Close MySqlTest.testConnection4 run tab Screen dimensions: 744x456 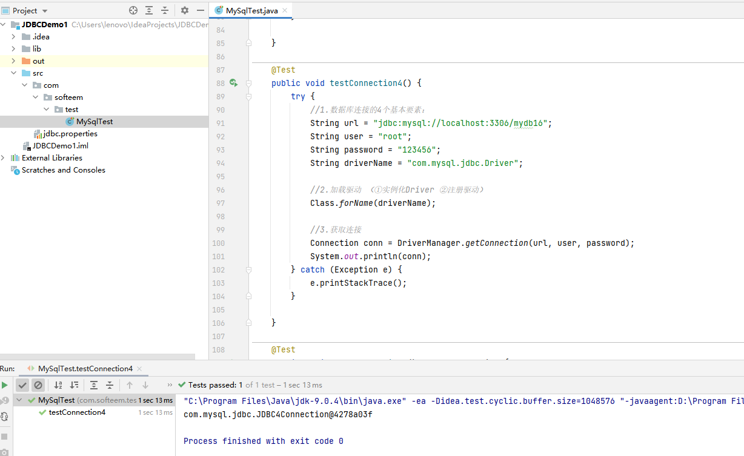pyautogui.click(x=139, y=368)
